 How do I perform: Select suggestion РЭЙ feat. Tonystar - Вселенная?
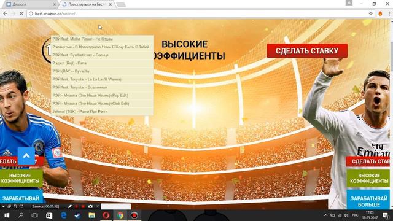[102, 87]
